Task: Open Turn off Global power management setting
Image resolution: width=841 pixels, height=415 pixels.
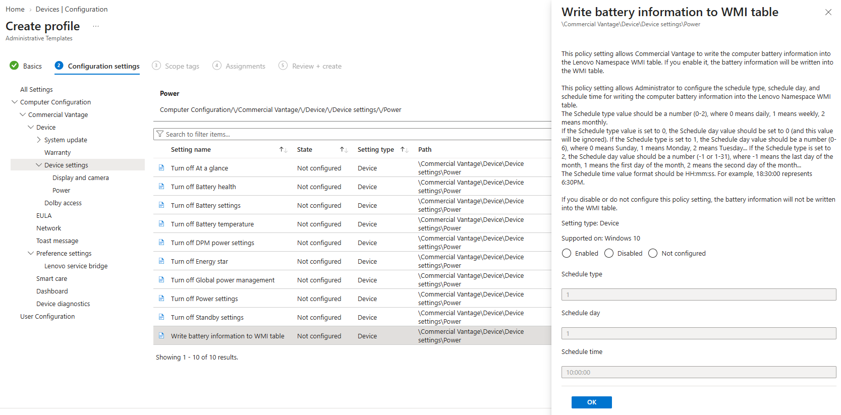Action: tap(222, 280)
